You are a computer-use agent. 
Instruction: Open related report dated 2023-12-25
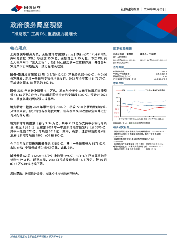[x=134, y=149]
